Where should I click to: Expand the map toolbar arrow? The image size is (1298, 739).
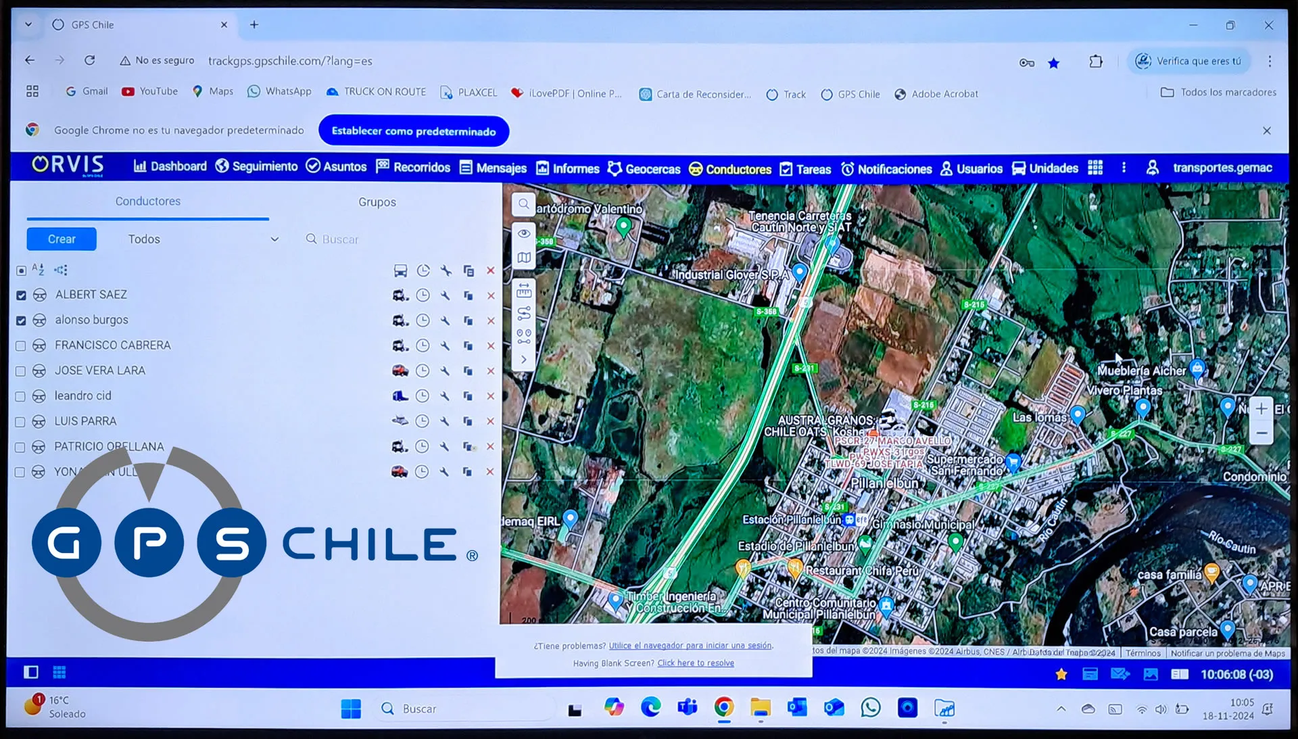click(524, 360)
